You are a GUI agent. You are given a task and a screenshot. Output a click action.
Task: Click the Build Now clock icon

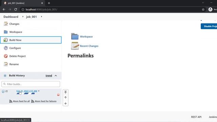(x=6, y=40)
